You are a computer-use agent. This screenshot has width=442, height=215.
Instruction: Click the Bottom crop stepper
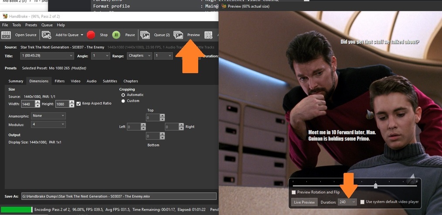click(162, 136)
